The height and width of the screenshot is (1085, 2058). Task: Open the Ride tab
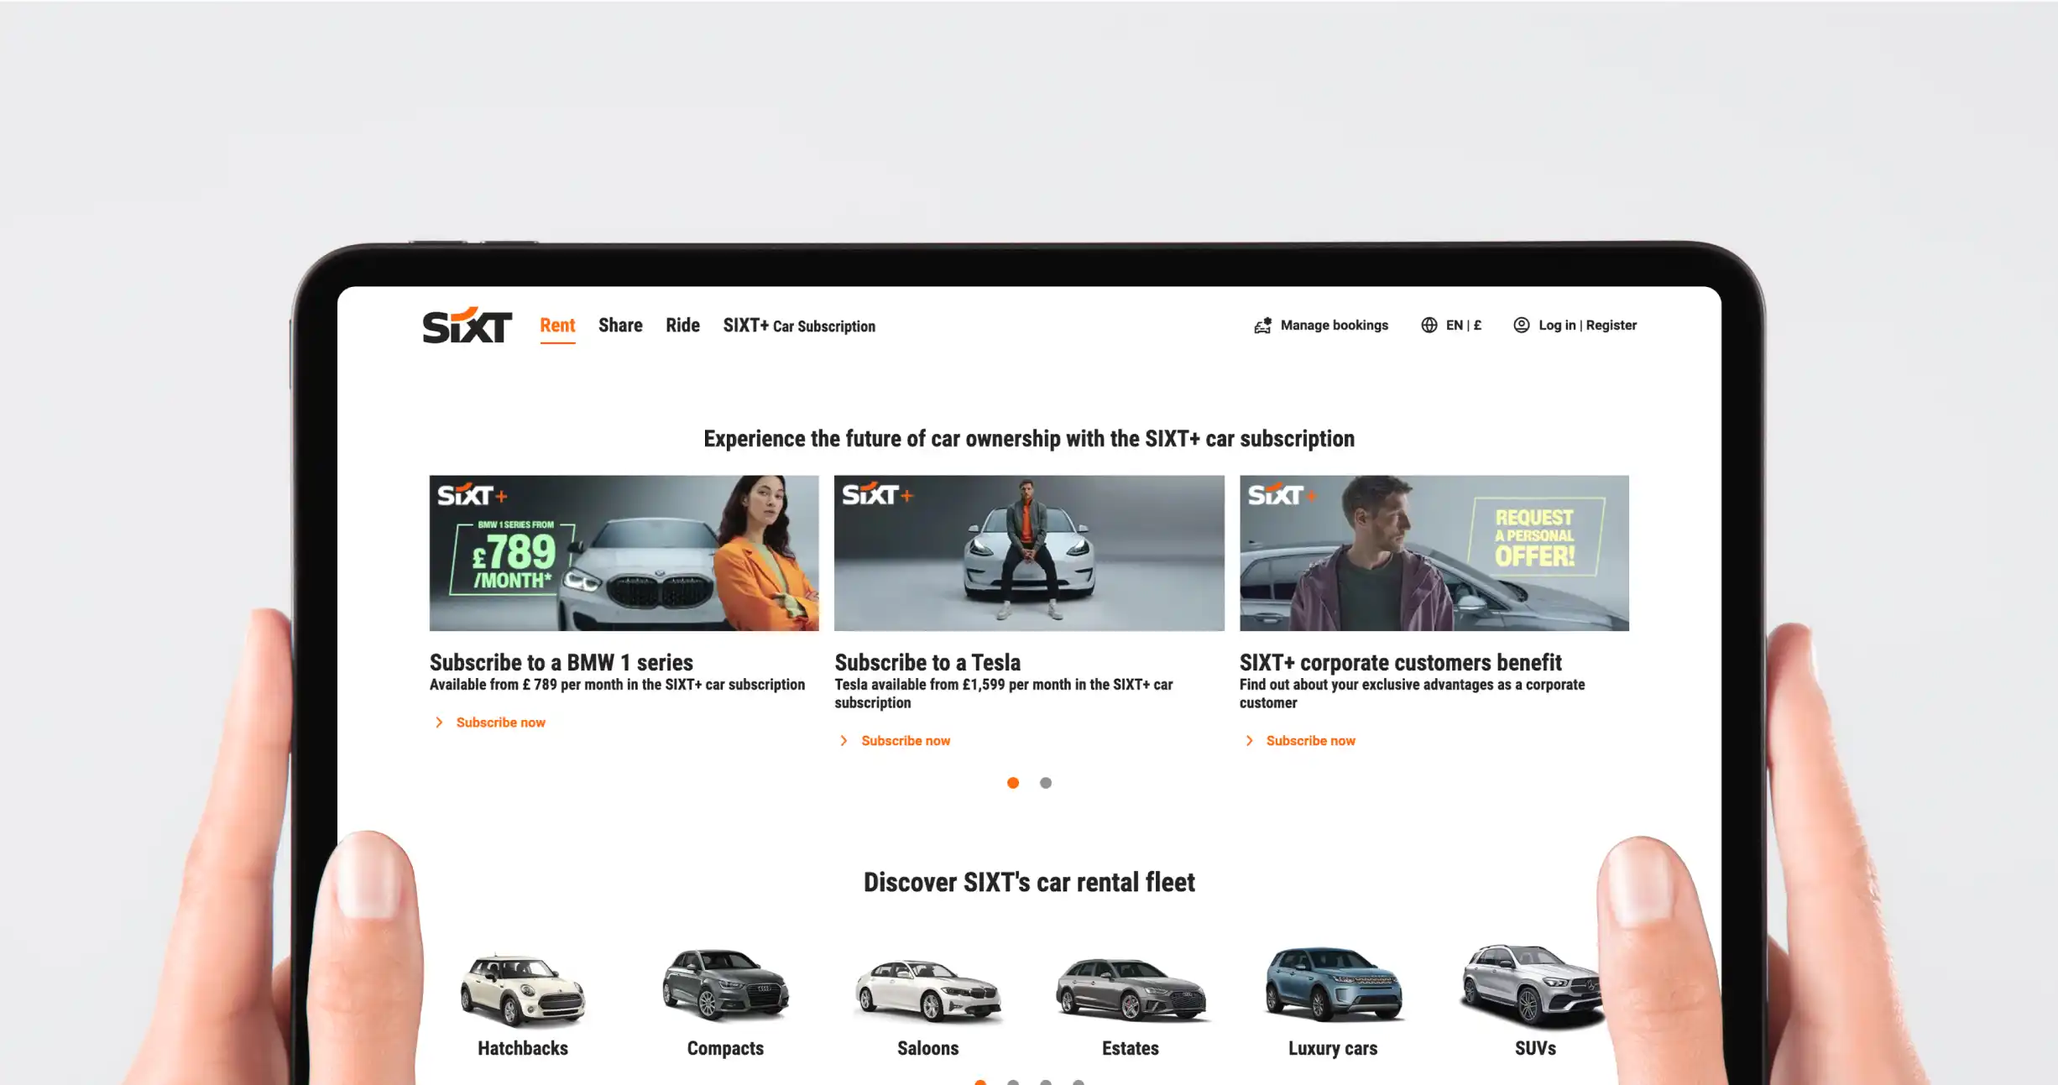point(682,326)
